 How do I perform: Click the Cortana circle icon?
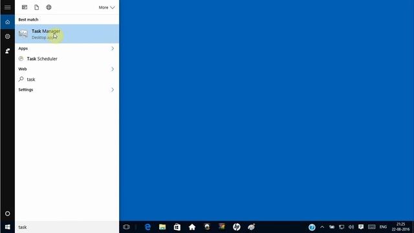click(x=7, y=214)
